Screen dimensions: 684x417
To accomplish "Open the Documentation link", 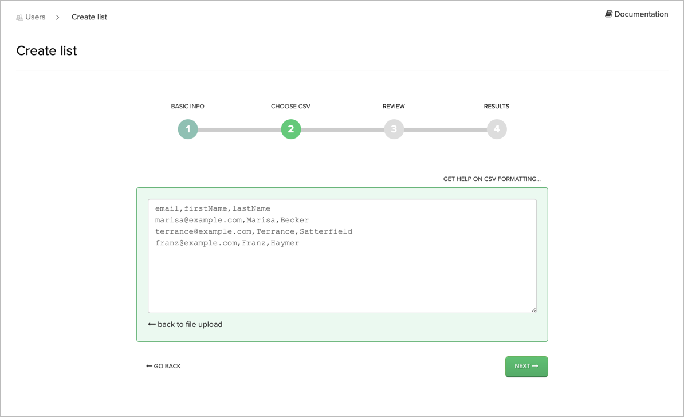I will click(641, 14).
